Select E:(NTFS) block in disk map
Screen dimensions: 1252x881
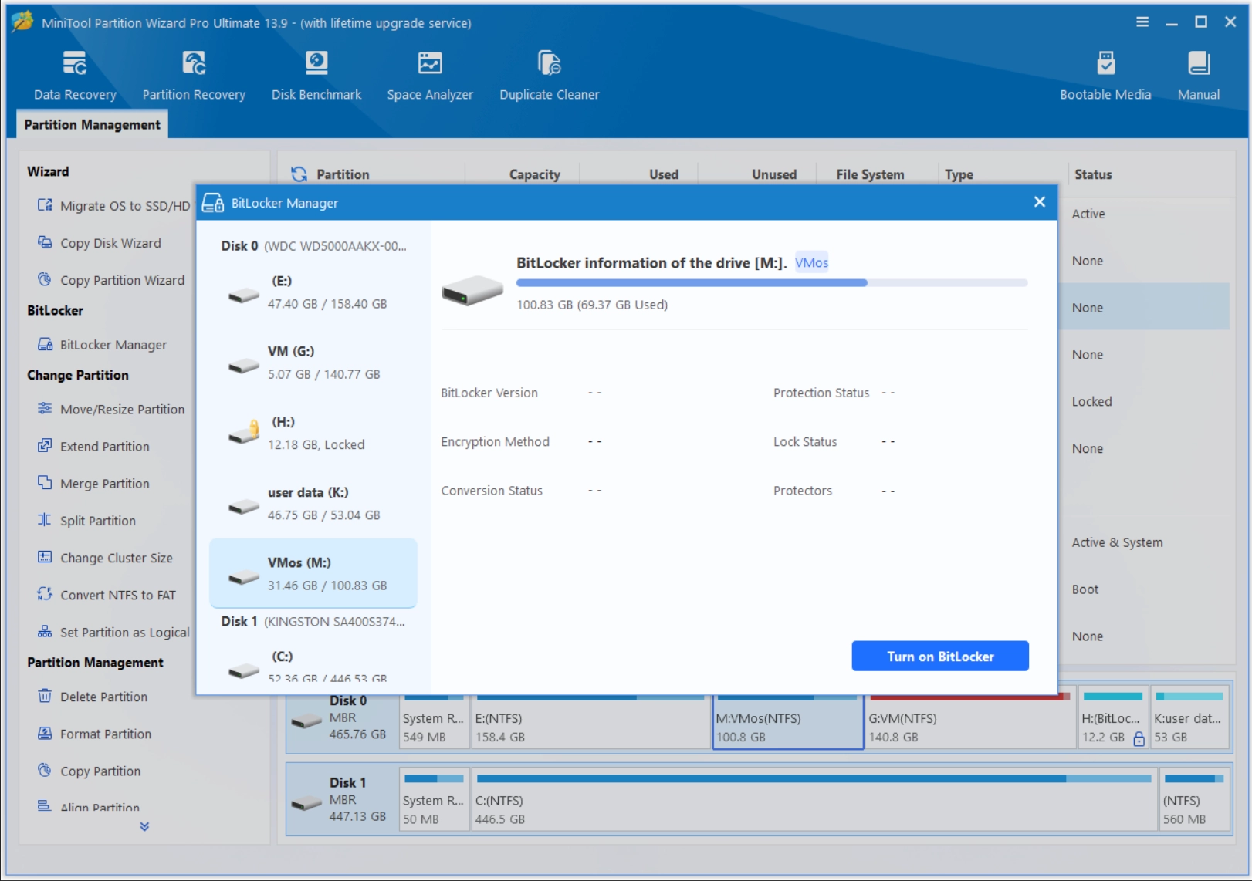pos(590,721)
